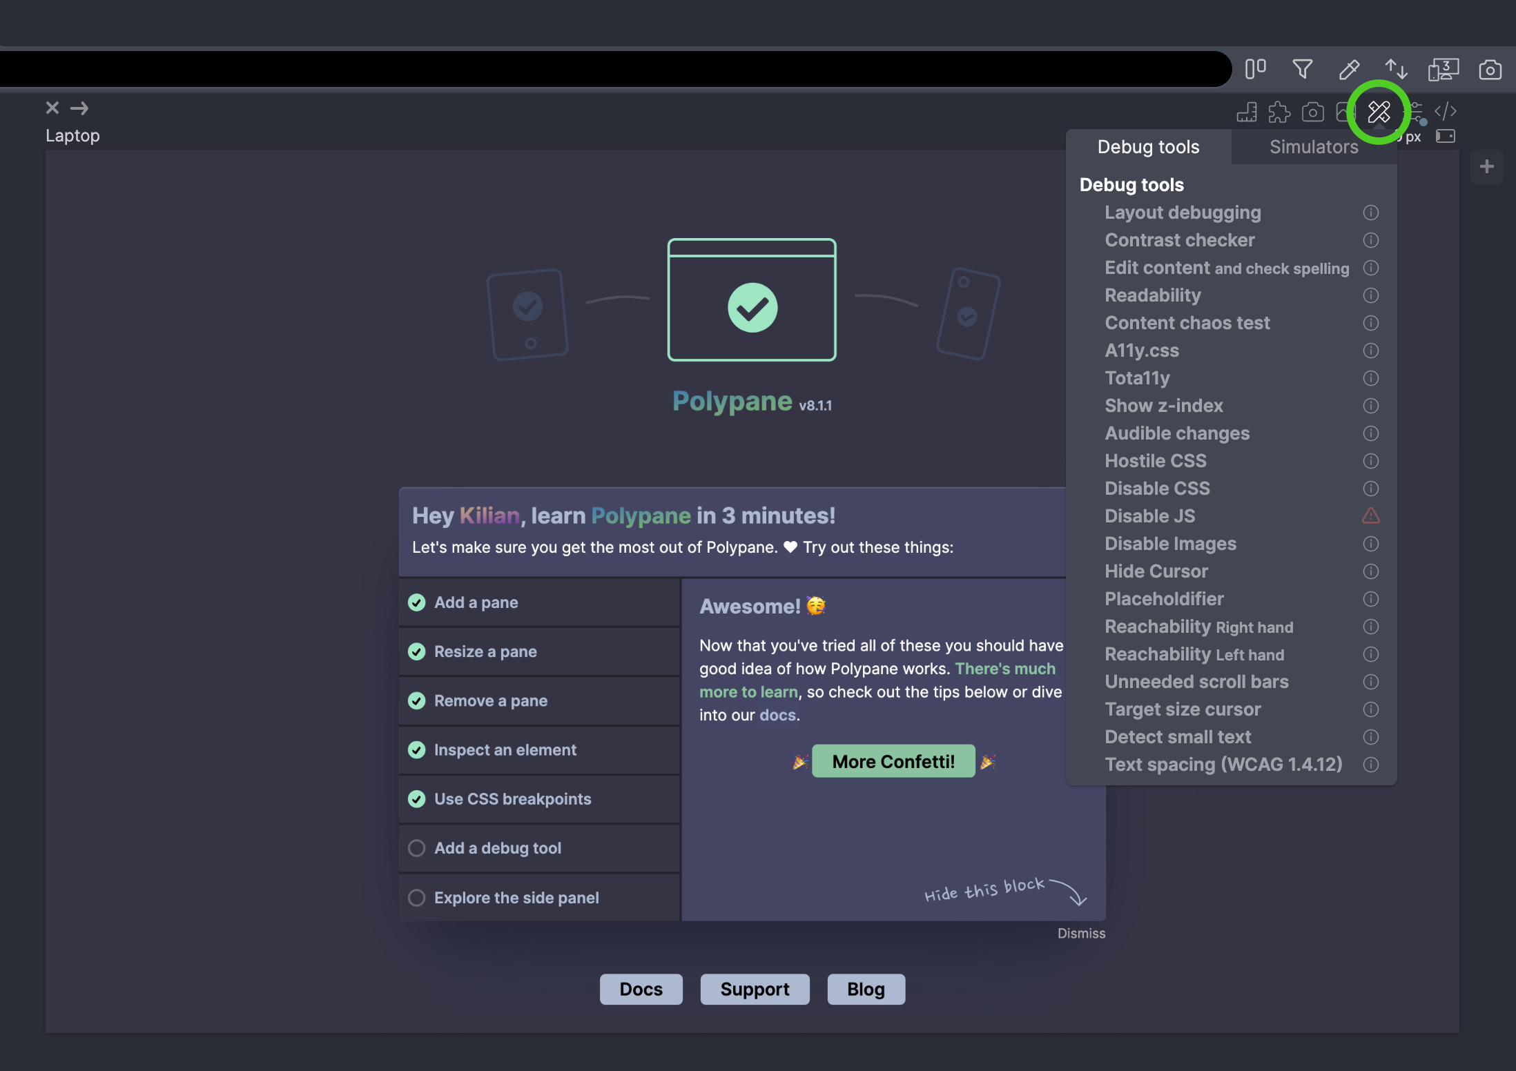
Task: Select Target size cursor
Action: 1183,709
